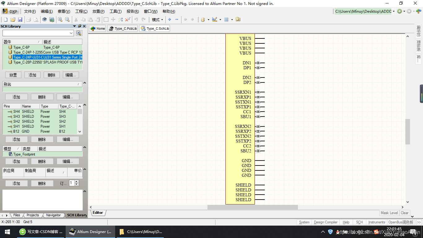Click the Clear button in bottom right
This screenshot has height=238, width=423.
405,213
